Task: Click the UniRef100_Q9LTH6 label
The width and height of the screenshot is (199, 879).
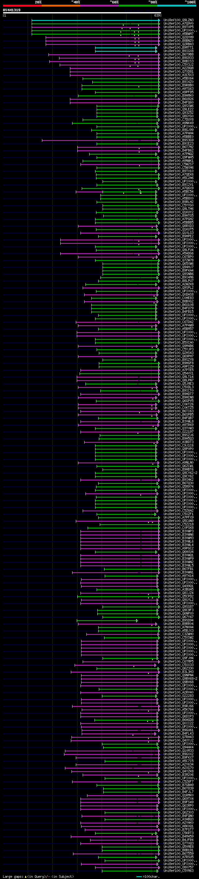Action: coord(178,209)
